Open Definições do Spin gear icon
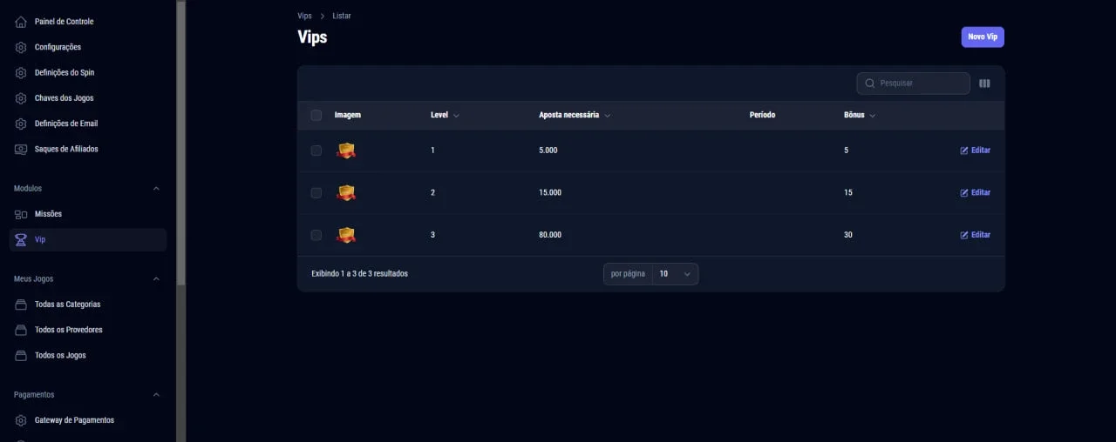 [x=21, y=73]
